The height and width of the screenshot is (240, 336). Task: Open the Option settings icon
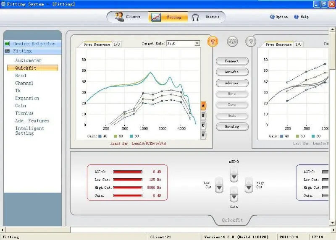click(x=272, y=17)
